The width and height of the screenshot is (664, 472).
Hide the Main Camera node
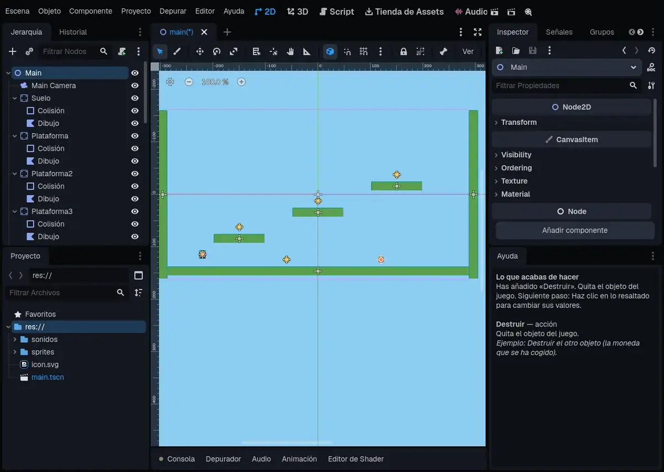(x=134, y=86)
